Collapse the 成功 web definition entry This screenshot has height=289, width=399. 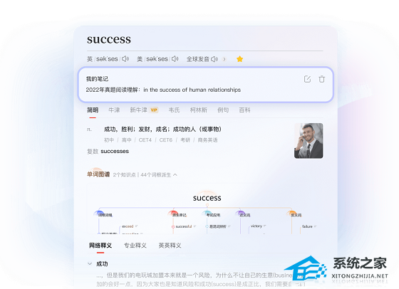tap(90, 264)
